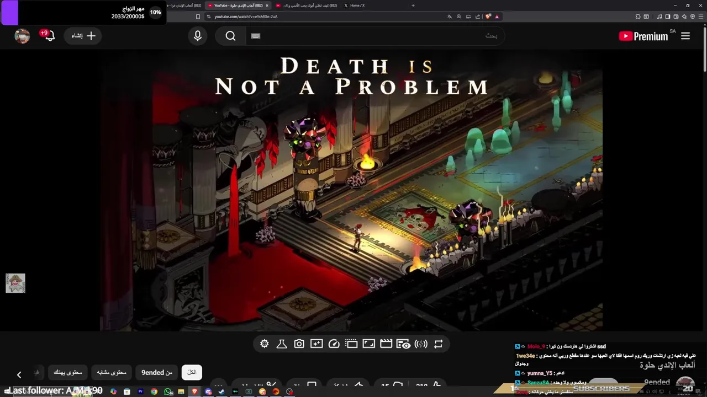
Task: Toggle the loop video icon
Action: pos(439,344)
